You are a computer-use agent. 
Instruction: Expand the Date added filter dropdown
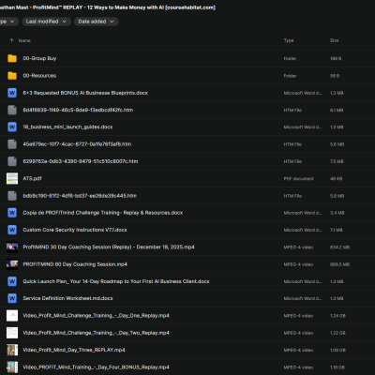pos(97,22)
